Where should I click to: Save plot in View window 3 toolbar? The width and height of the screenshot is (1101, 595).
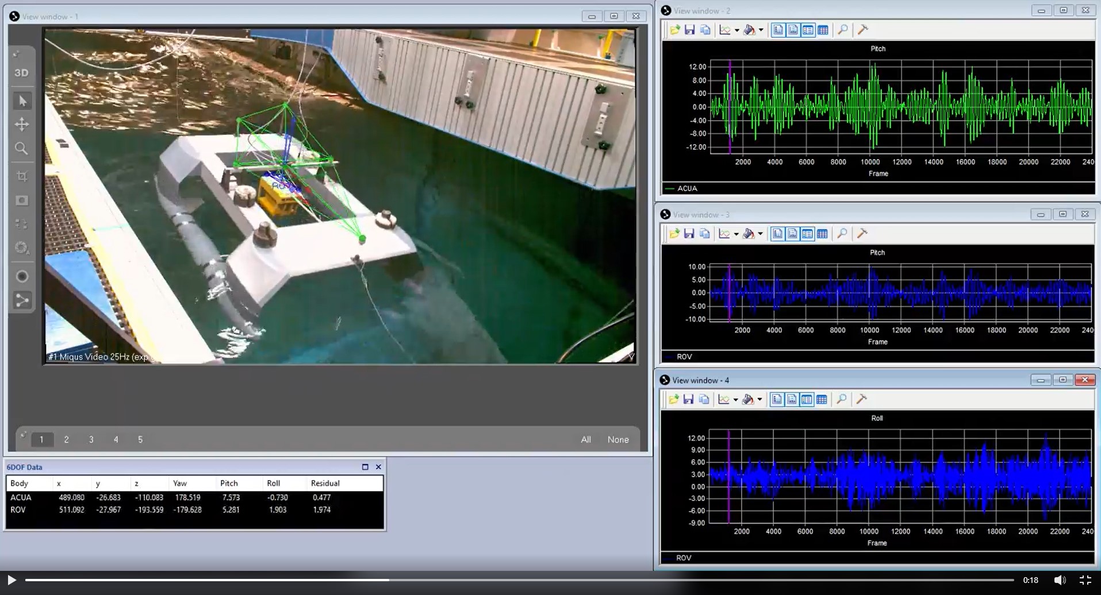[x=689, y=234]
